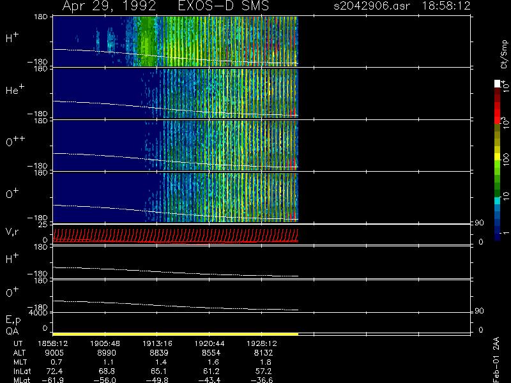Image resolution: width=511 pixels, height=383 pixels.
Task: Click the date title "Apr 29, 1992"
Action: tap(109, 6)
